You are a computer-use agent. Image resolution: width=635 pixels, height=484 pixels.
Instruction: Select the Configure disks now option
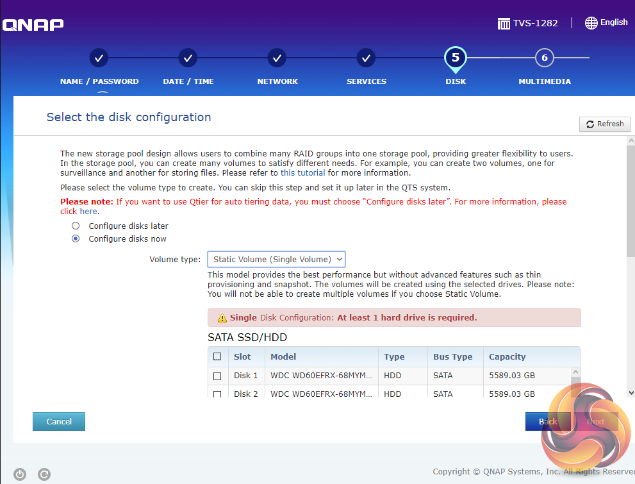76,238
